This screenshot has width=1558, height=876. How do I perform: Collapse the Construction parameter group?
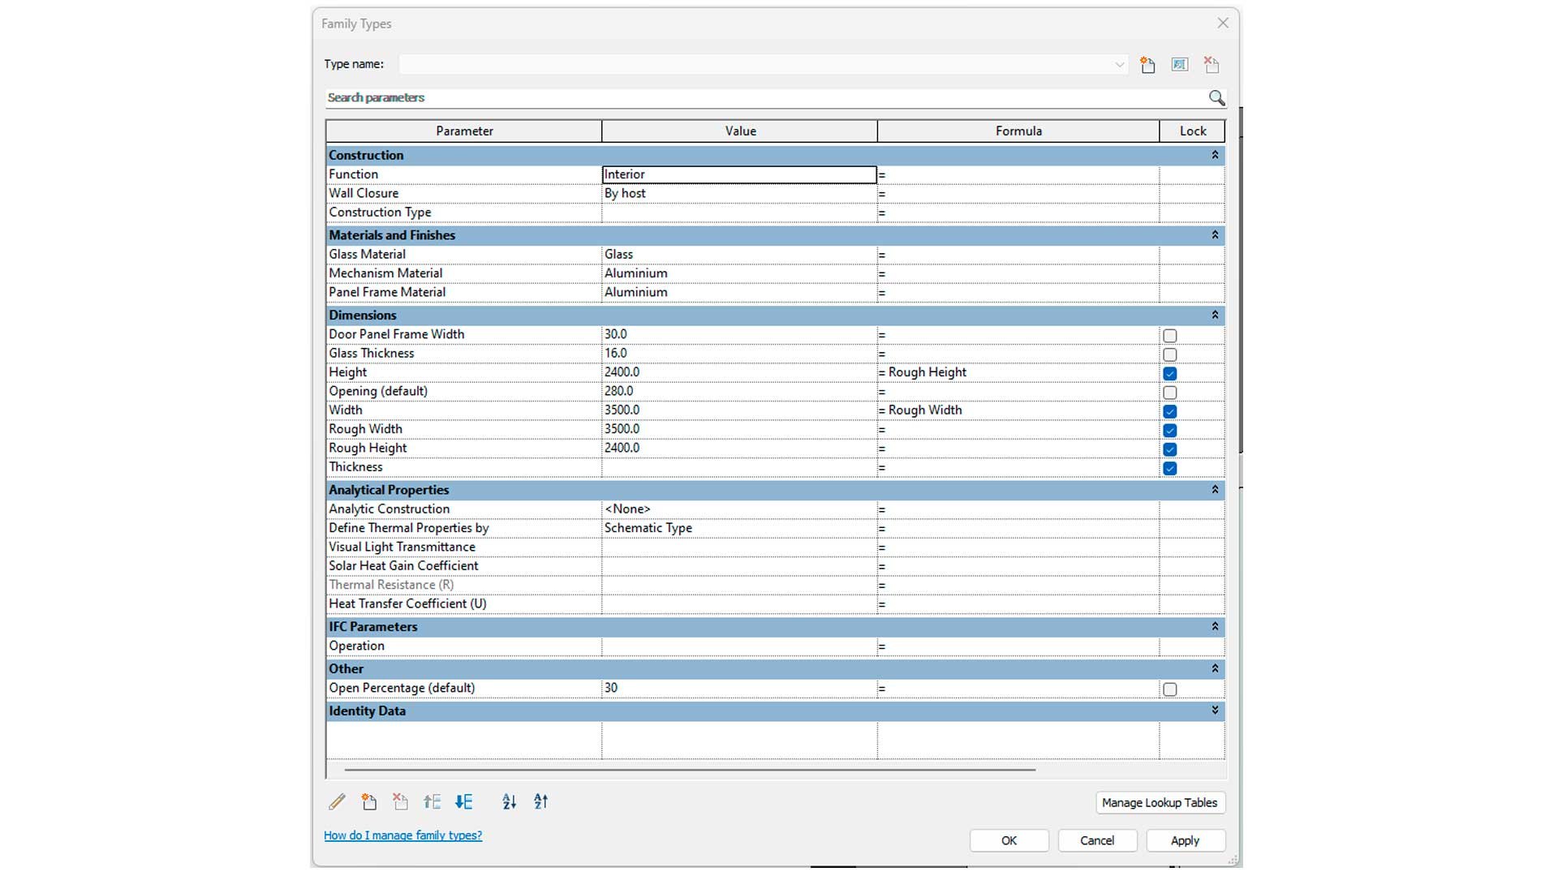tap(1215, 155)
